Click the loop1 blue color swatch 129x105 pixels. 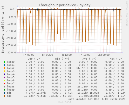click(x=4, y=65)
